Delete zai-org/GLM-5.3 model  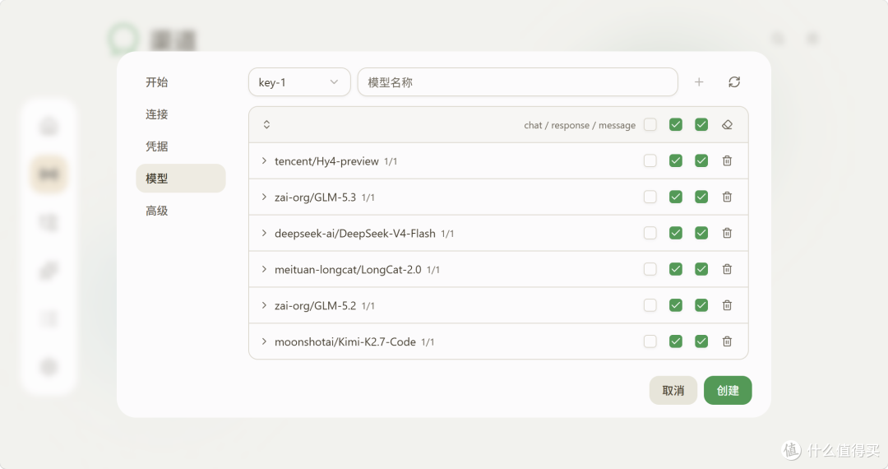727,197
